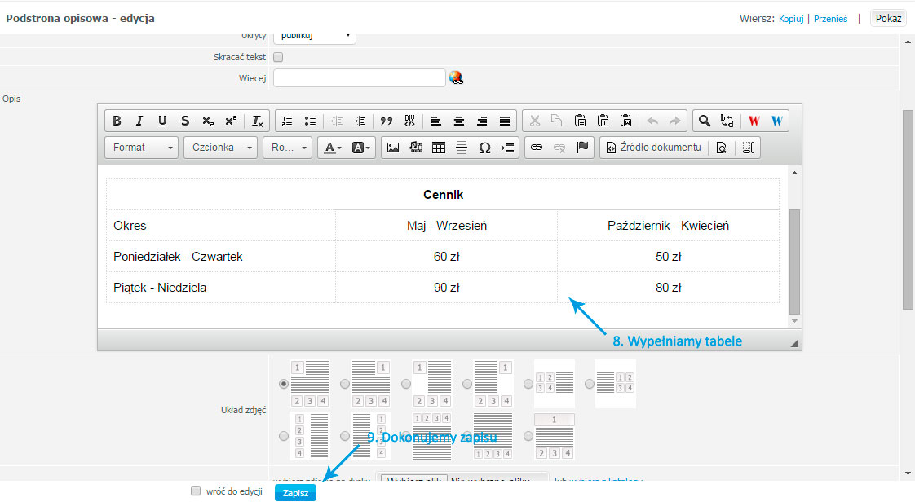
Task: Click the 60 zł table cell
Action: (x=446, y=257)
